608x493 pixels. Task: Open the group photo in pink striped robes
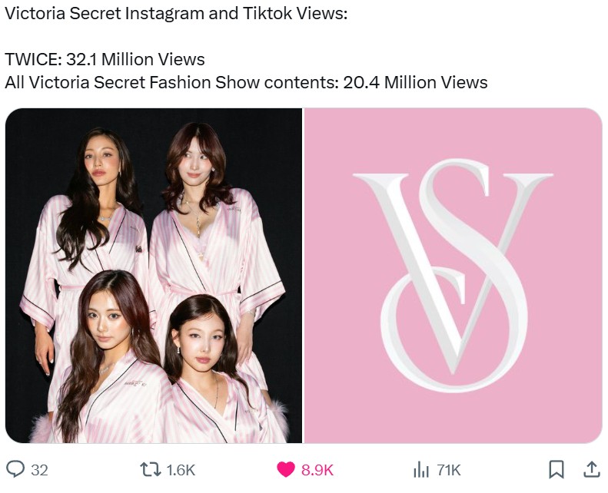(154, 276)
